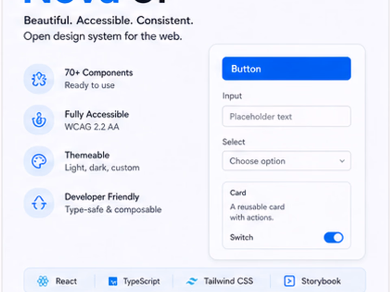Click the 'Ready to use' text
The height and width of the screenshot is (292, 390).
coord(89,86)
